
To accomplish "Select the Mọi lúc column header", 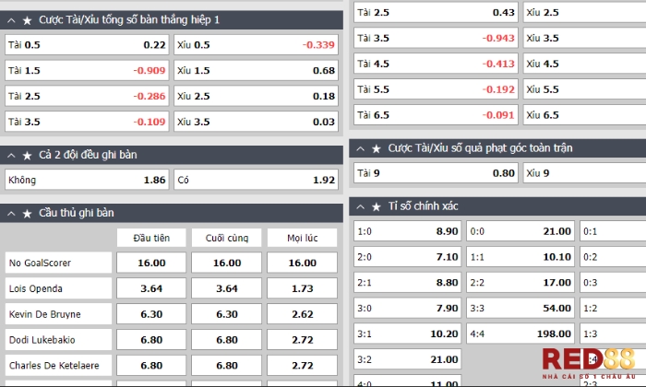I will click(x=302, y=238).
